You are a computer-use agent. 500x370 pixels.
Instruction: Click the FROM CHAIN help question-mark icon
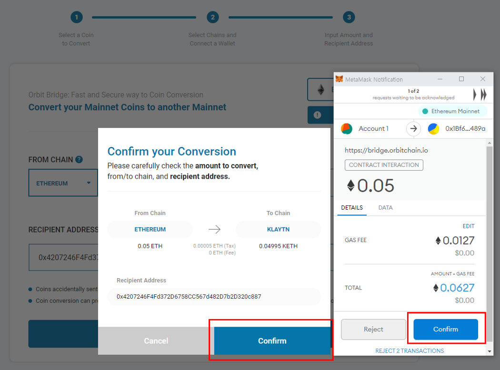click(x=79, y=159)
